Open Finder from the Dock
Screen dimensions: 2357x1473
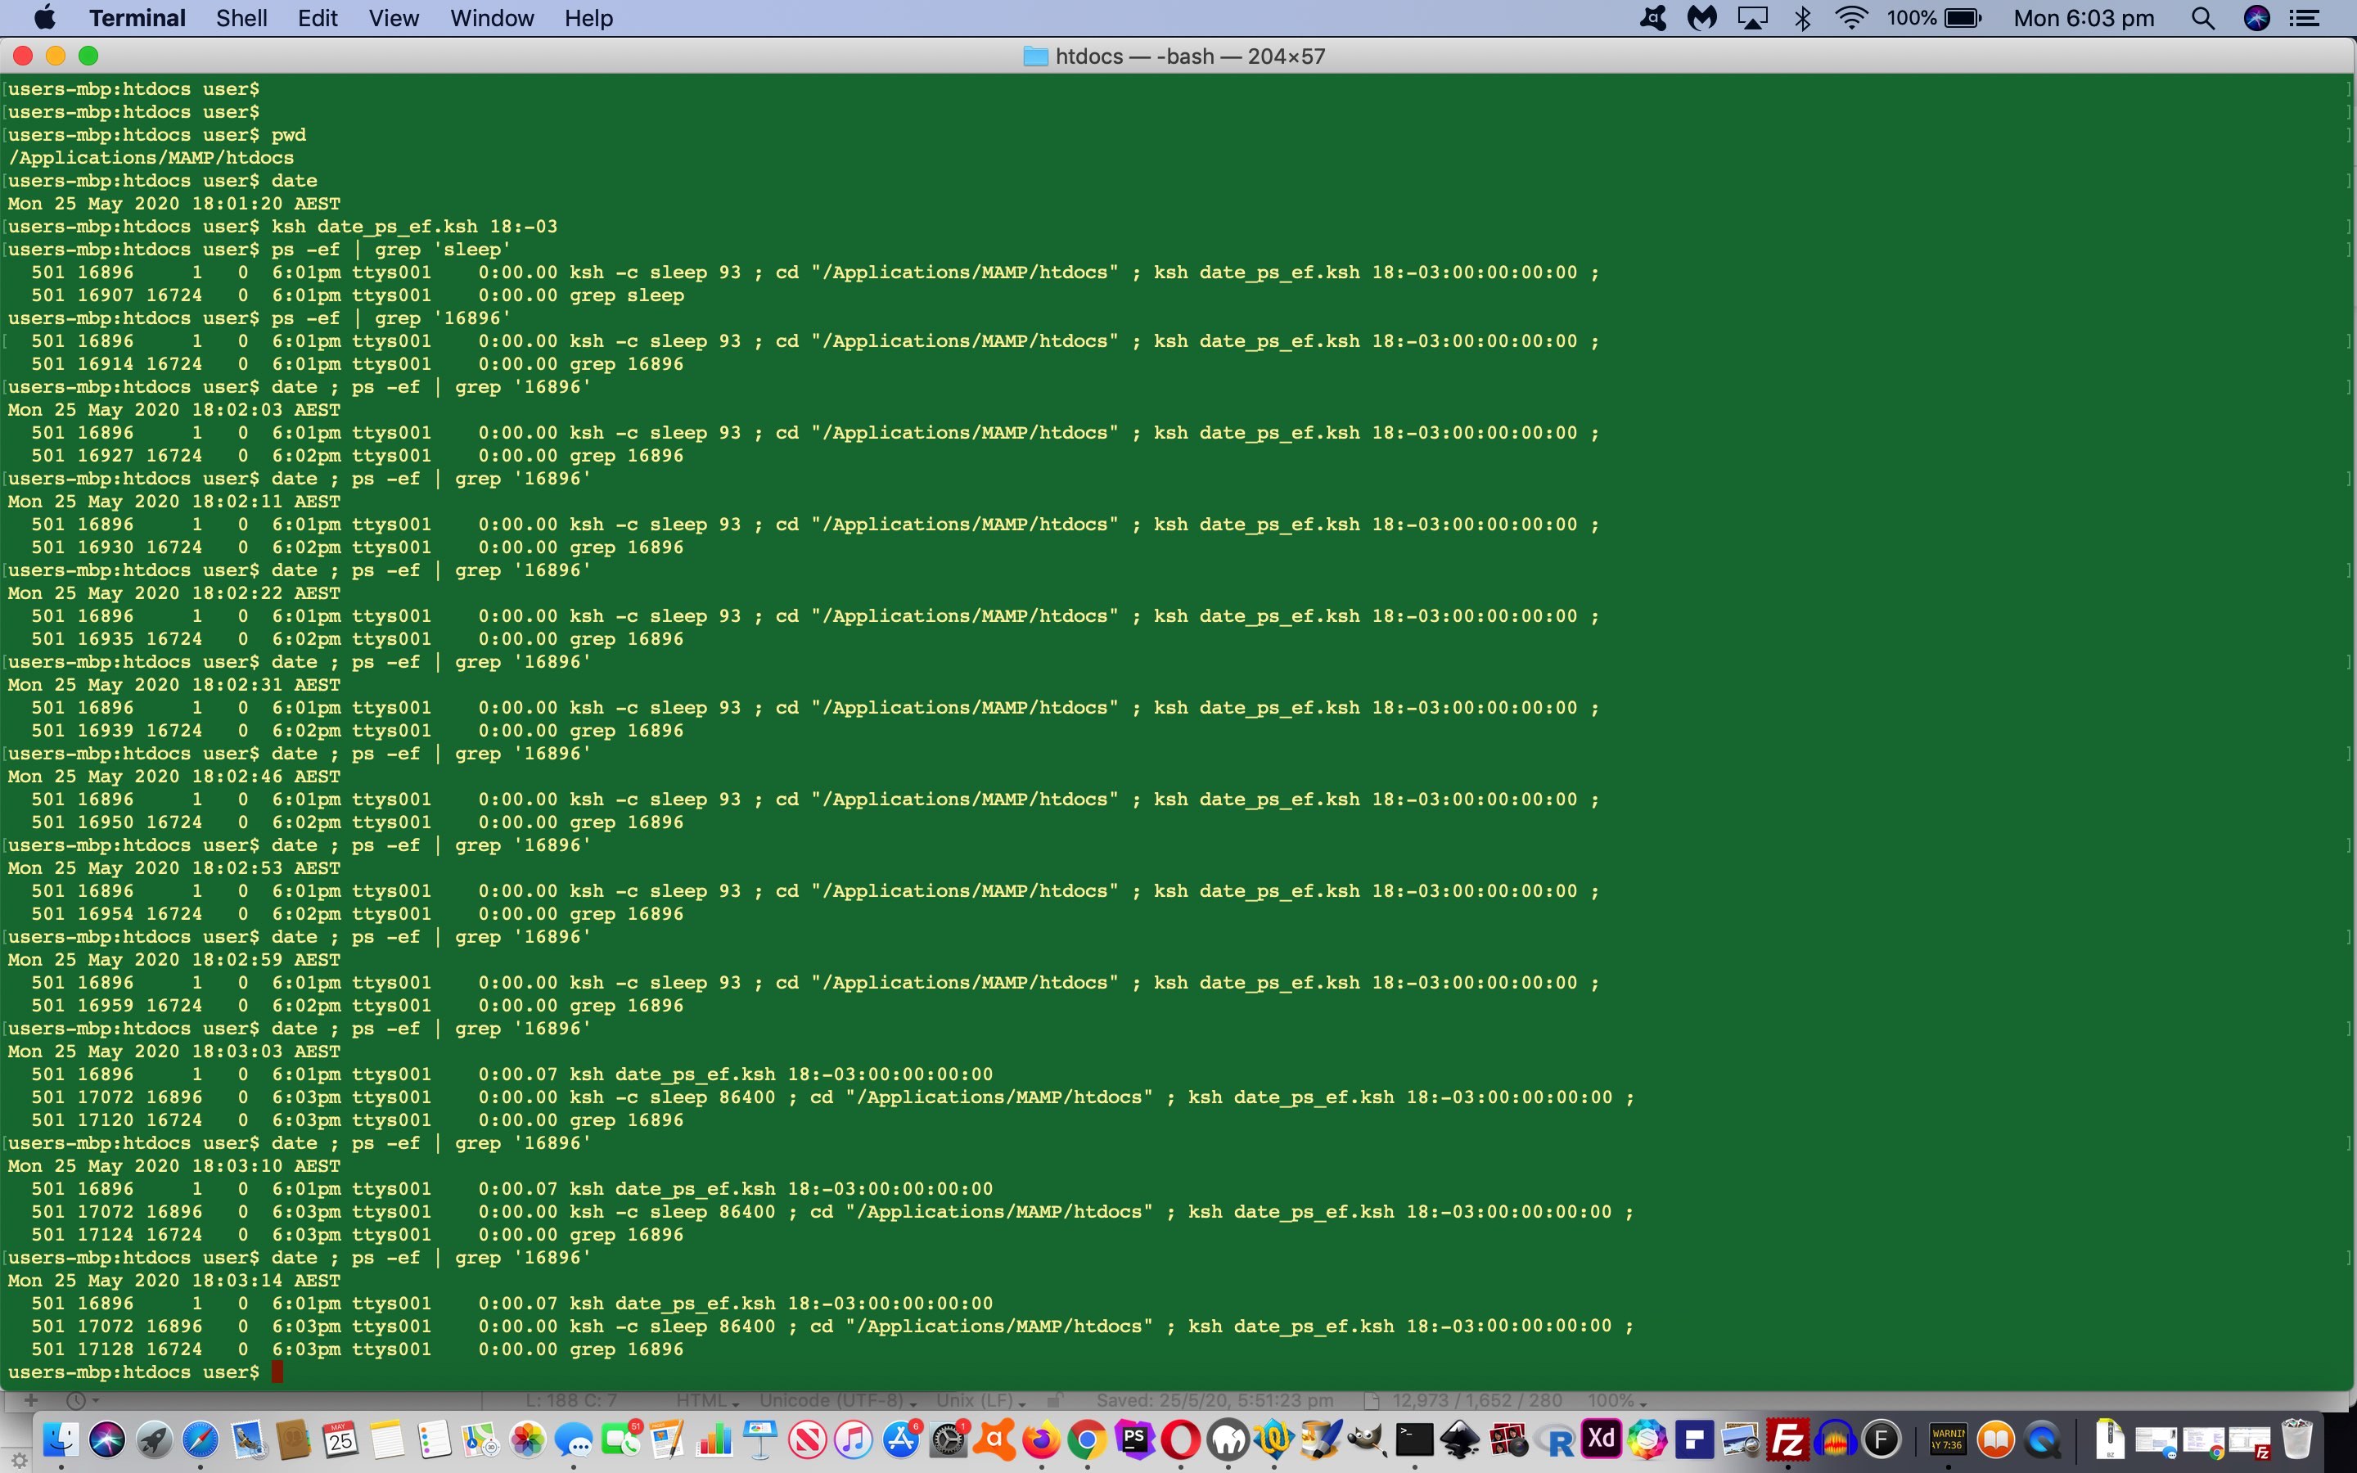[x=61, y=1439]
